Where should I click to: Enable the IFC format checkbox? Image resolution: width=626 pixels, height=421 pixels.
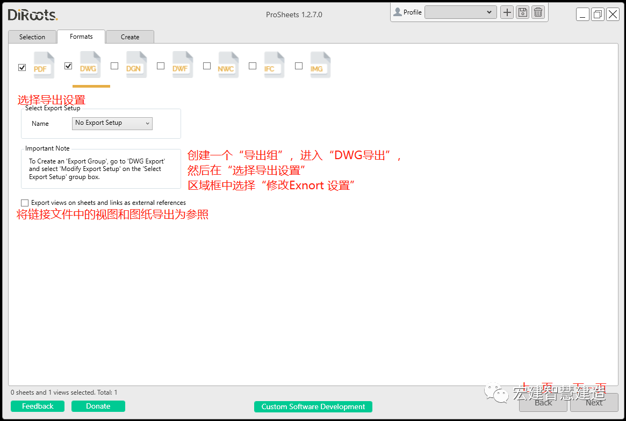(253, 66)
